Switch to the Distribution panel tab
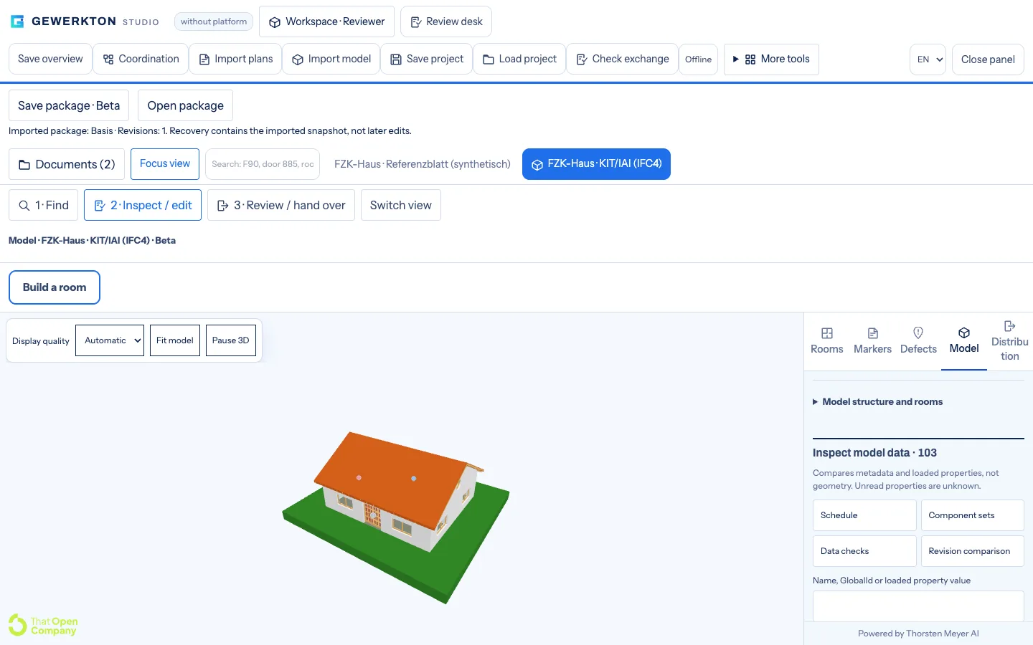 point(1009,341)
